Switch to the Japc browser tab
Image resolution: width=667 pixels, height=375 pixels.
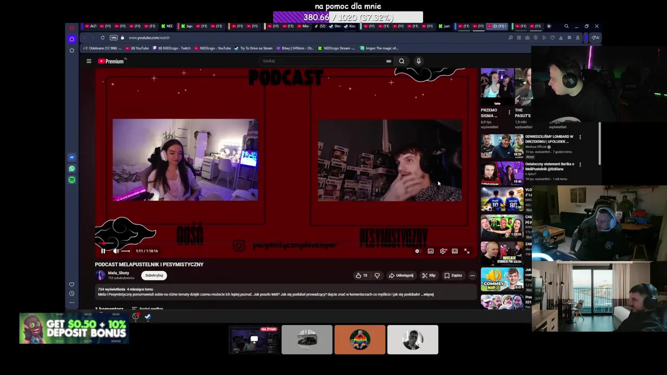click(x=187, y=26)
